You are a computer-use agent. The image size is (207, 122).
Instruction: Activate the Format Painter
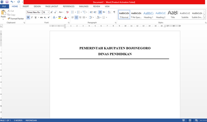point(16,19)
